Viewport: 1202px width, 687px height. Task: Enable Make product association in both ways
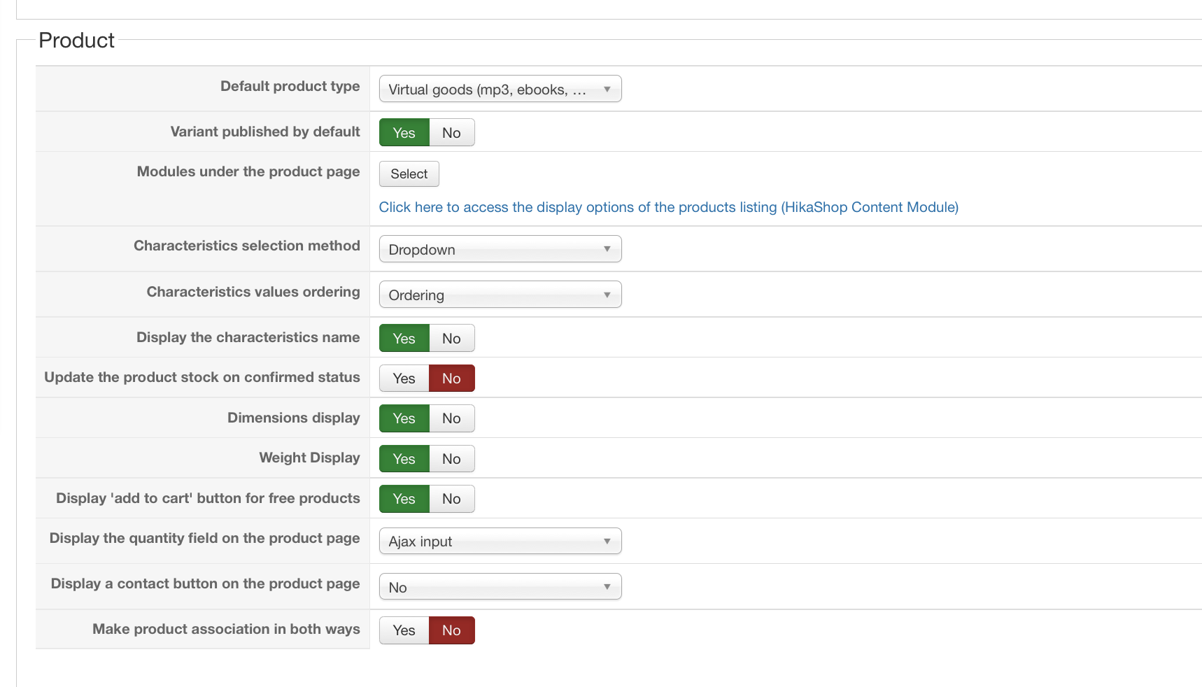[x=404, y=630]
